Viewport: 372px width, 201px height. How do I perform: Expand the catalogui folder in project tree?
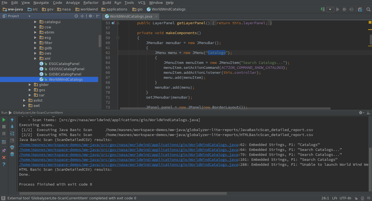tap(35, 22)
